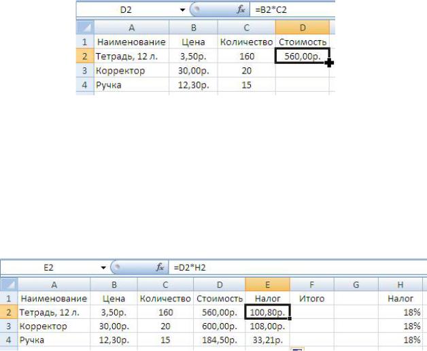Select cell 560,00р. in the =D2*H2 sheet
Screen dimensions: 427x351
click(x=220, y=312)
